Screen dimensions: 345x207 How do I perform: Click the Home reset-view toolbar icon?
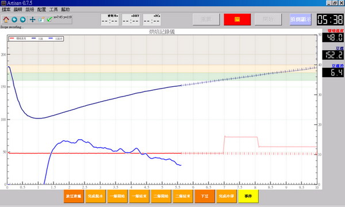(6, 20)
